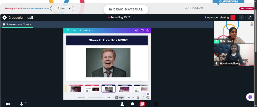Select slide 16 thumbnail
The height and width of the screenshot is (107, 257).
(76, 88)
